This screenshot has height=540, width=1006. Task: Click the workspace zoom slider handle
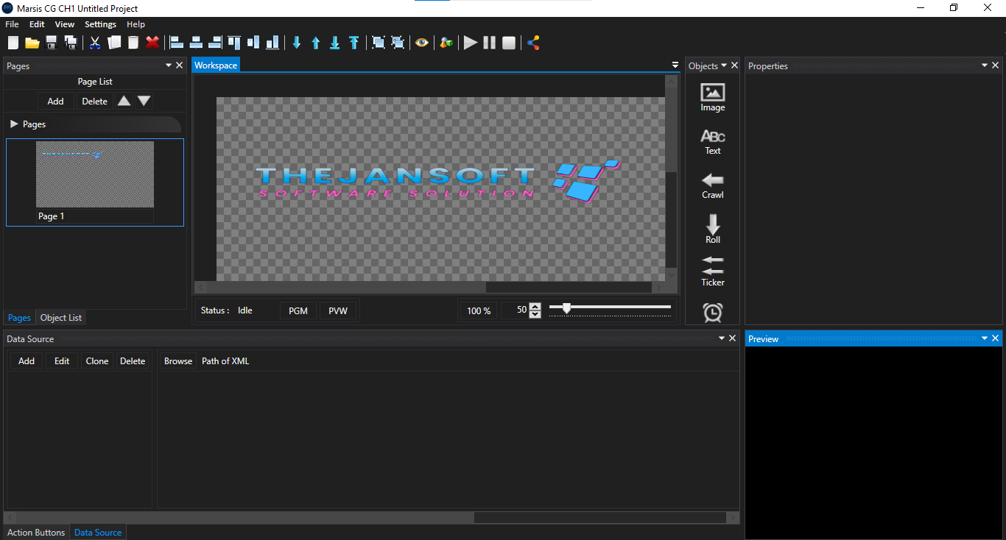566,308
